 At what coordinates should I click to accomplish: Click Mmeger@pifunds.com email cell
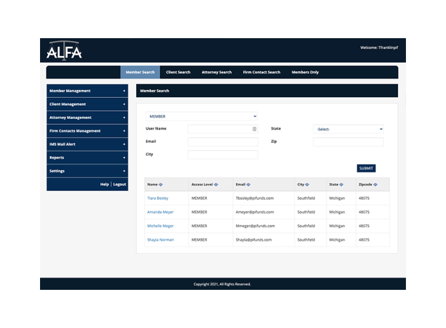[x=255, y=226]
